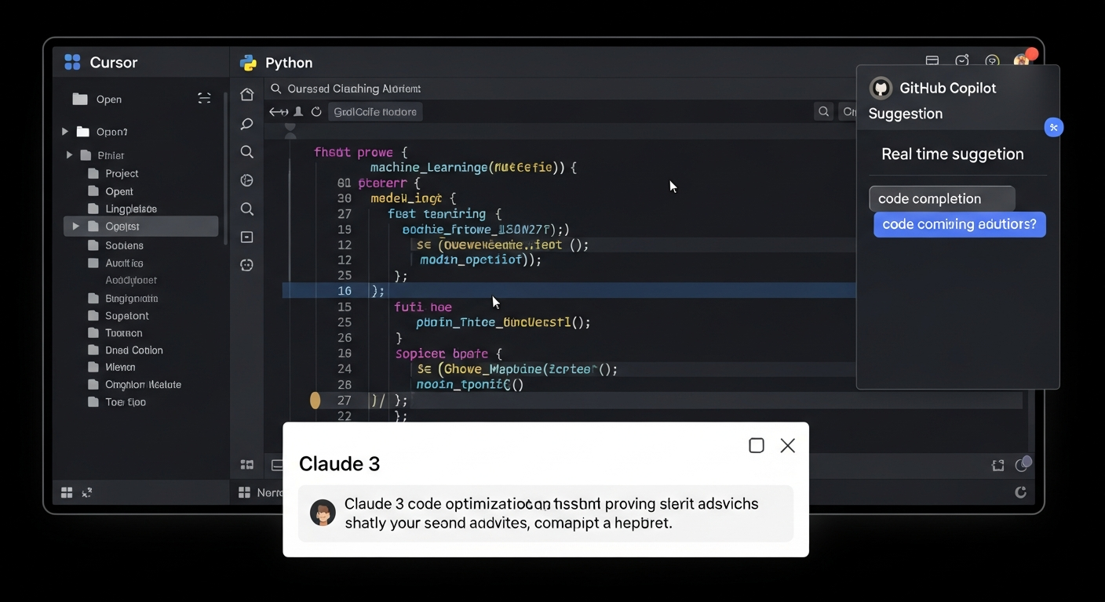
Task: Click the orange breakpoint marker on line 27
Action: 315,400
